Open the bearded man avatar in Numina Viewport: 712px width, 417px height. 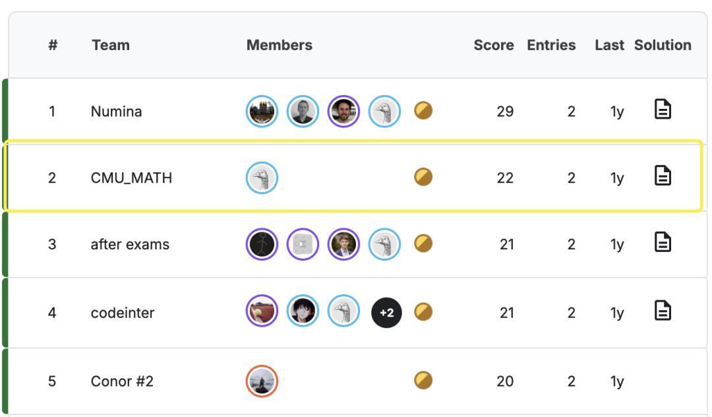click(x=343, y=112)
